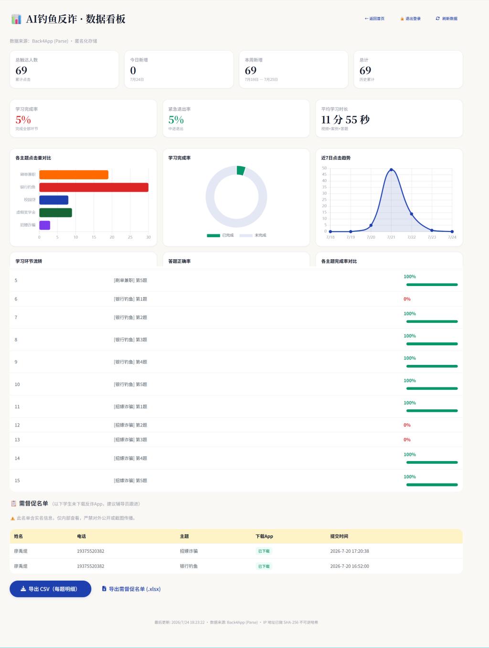Toggle the 已完成 legend in donut chart
489x648 pixels.
pyautogui.click(x=220, y=235)
